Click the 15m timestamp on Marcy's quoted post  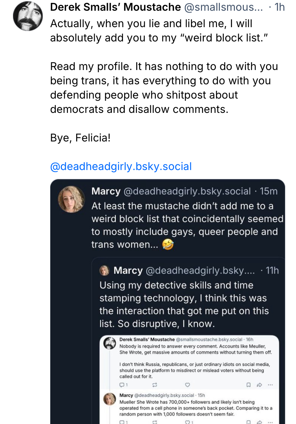pyautogui.click(x=268, y=191)
